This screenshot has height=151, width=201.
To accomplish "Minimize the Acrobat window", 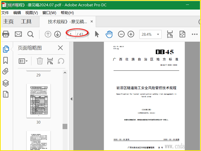I will click(187, 5).
